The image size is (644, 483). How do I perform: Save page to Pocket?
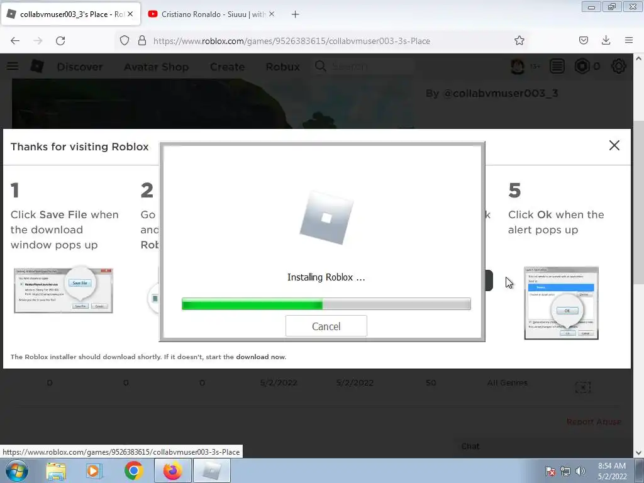coord(583,40)
